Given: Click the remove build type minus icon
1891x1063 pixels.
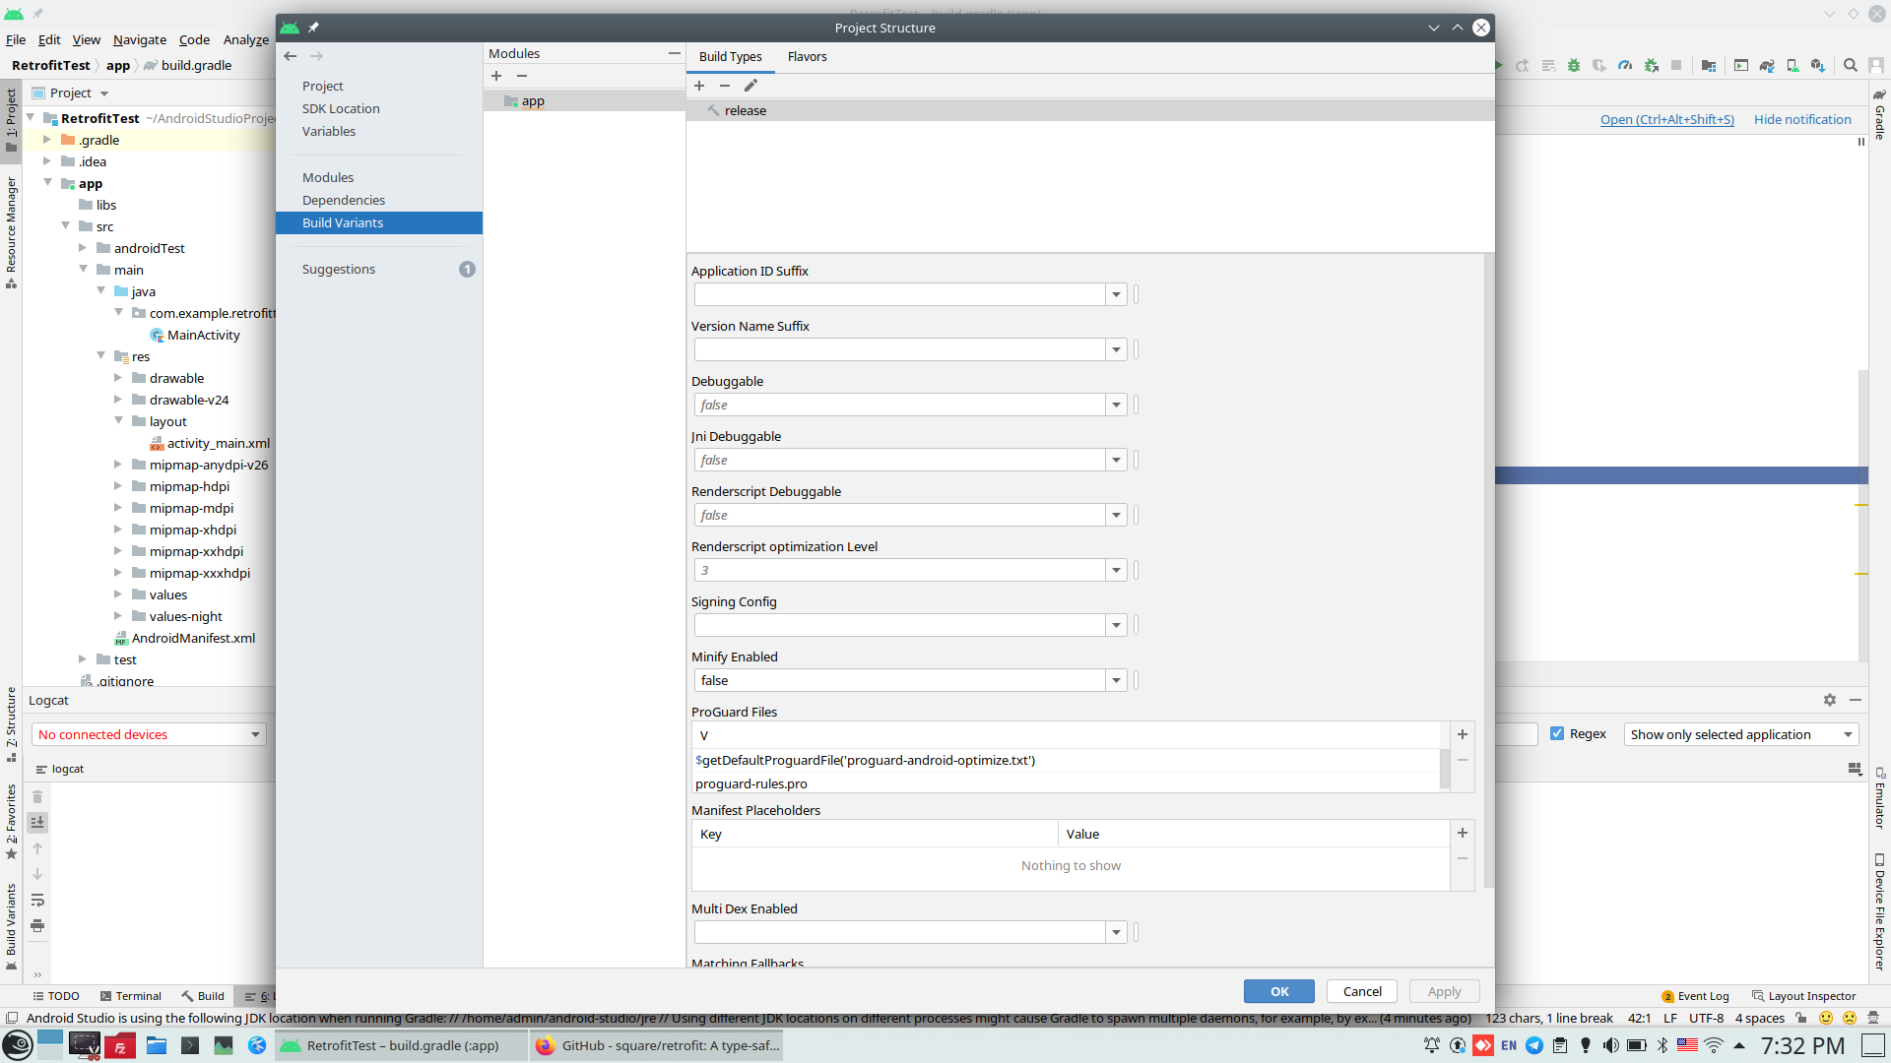Looking at the screenshot, I should (x=725, y=86).
